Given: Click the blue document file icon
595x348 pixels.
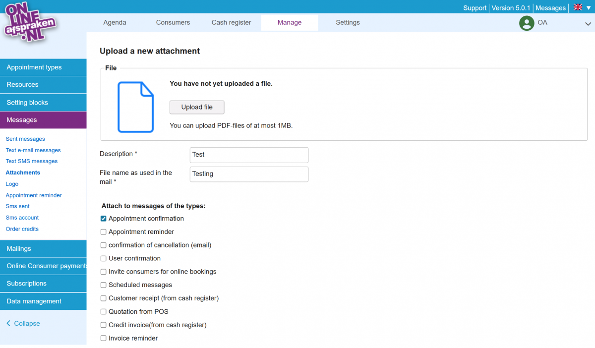Looking at the screenshot, I should tap(135, 107).
